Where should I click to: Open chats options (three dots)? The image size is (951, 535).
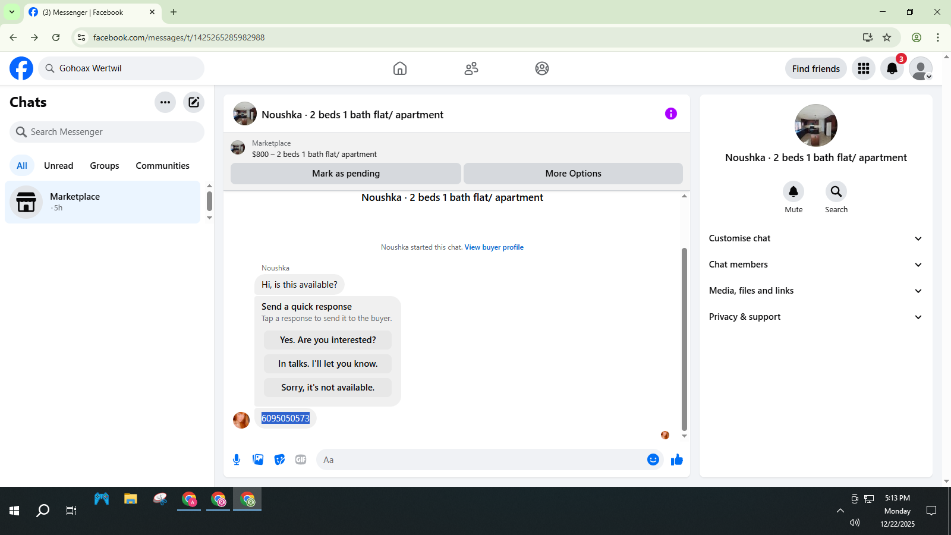[x=165, y=102]
